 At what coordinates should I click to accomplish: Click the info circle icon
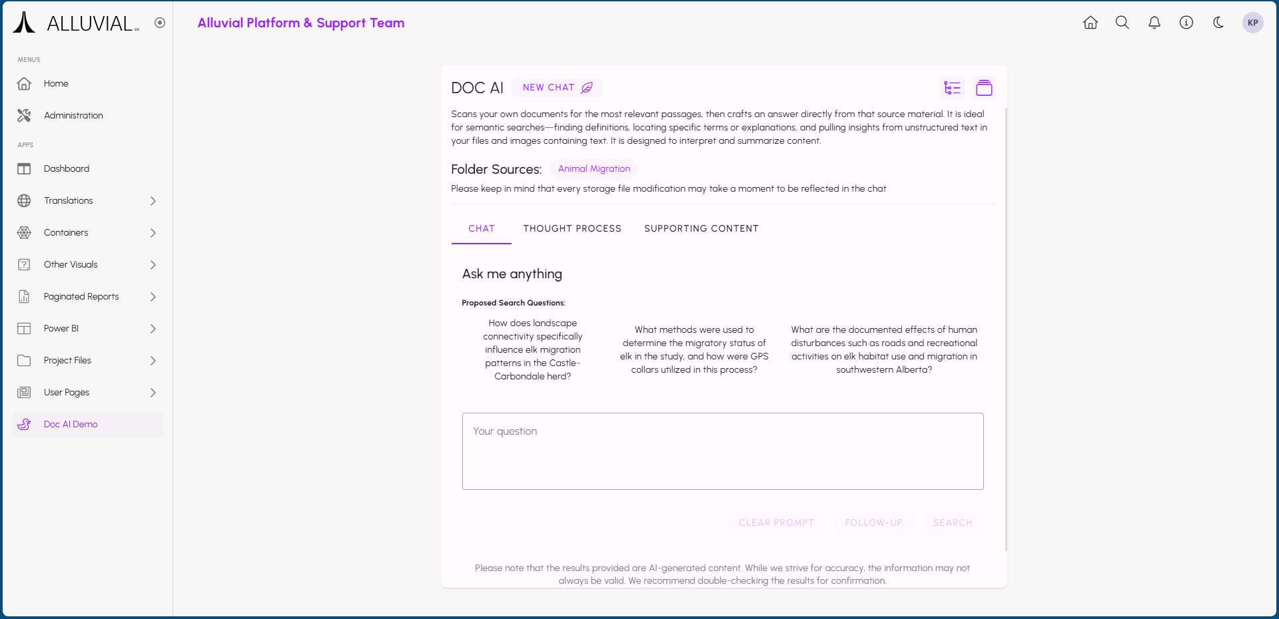point(1186,23)
